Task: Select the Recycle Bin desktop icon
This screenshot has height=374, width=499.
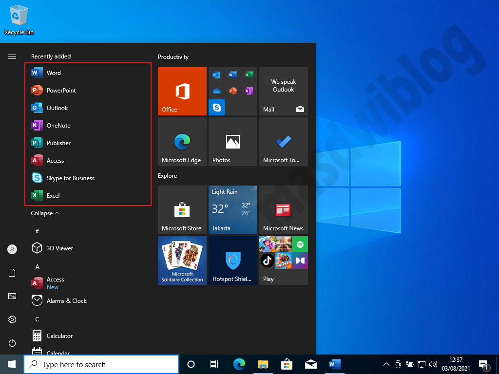Action: click(19, 20)
